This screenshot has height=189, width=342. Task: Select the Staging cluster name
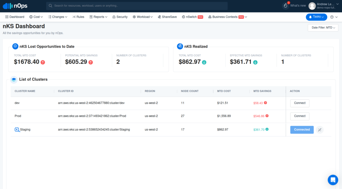tap(25, 129)
